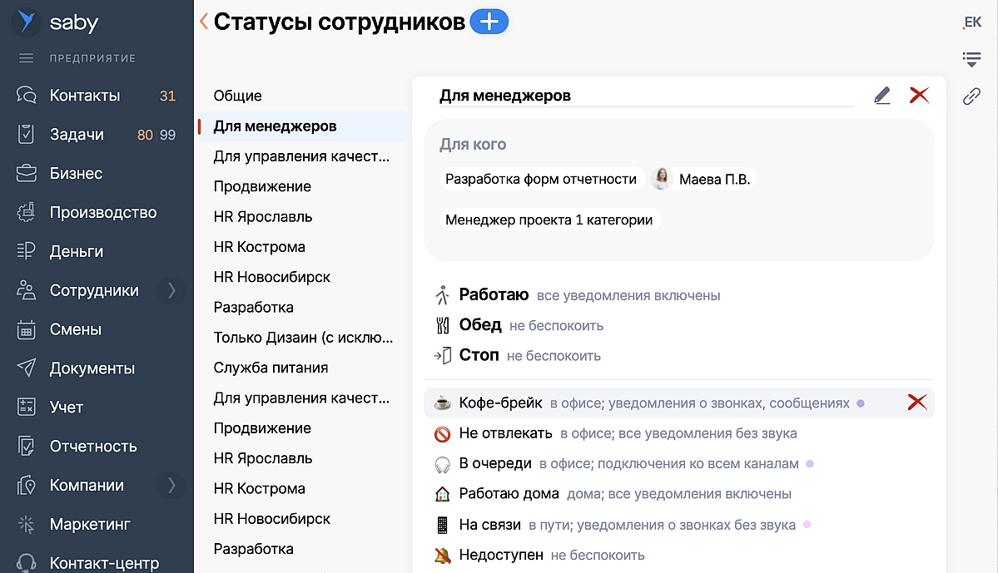
Task: Open Задачи section in the sidebar
Action: 77,135
